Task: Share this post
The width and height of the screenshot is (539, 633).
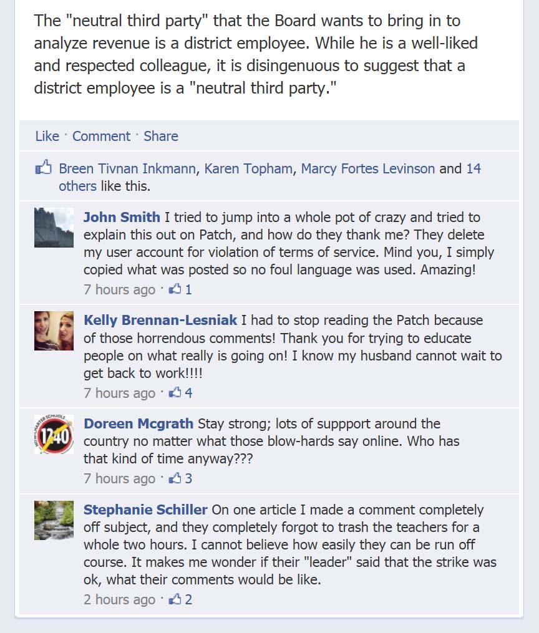Action: click(161, 136)
